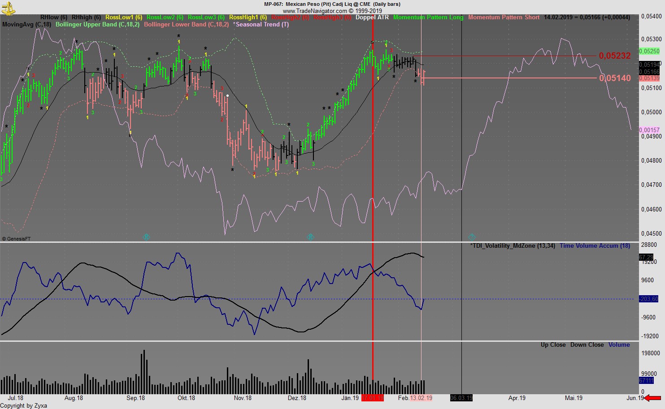Disable the Momentum Pattern Short indicator

click(504, 17)
